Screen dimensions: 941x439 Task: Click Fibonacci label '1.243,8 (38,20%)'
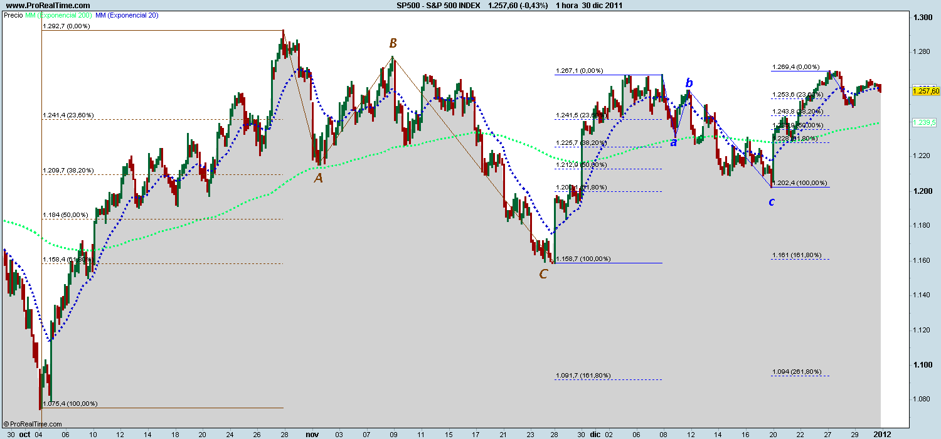point(797,111)
